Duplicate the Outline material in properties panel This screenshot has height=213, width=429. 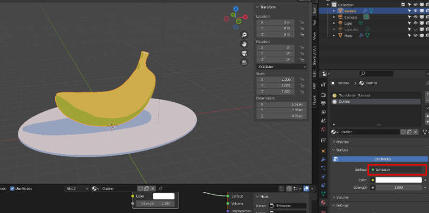click(409, 132)
